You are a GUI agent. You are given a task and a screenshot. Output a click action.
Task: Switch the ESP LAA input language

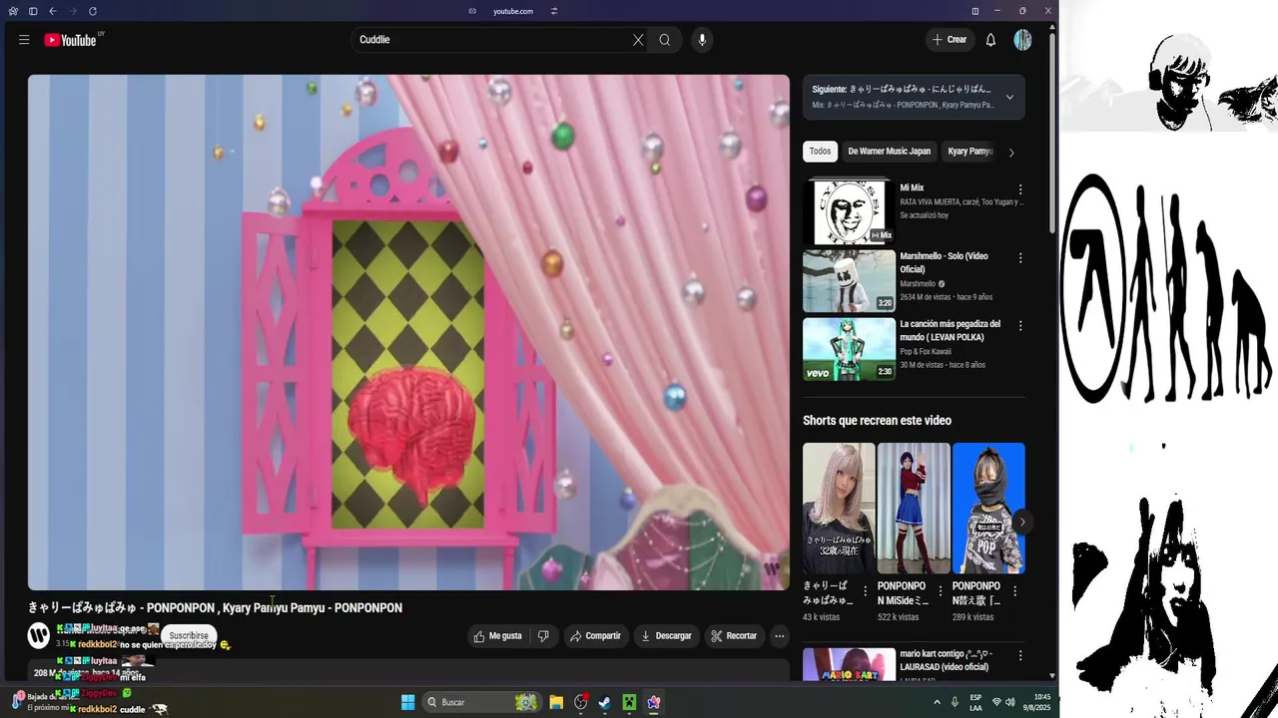tap(975, 702)
